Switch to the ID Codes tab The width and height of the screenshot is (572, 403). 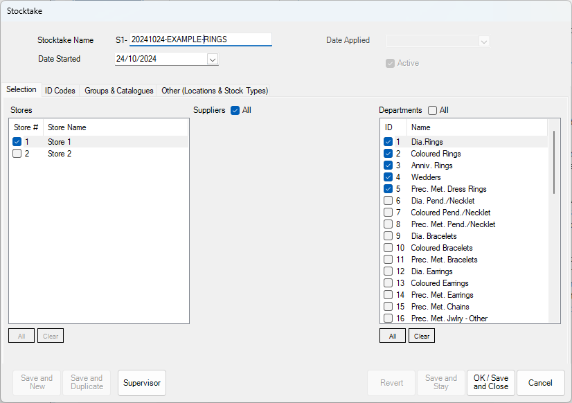(x=60, y=90)
